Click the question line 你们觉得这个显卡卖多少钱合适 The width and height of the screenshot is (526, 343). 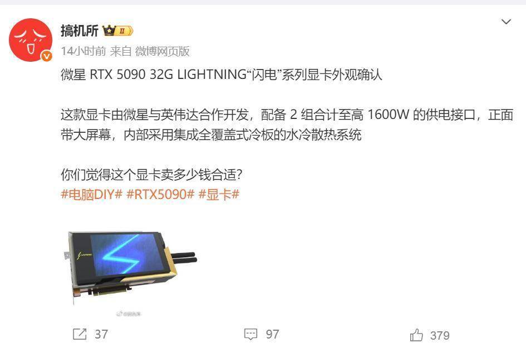(x=151, y=175)
